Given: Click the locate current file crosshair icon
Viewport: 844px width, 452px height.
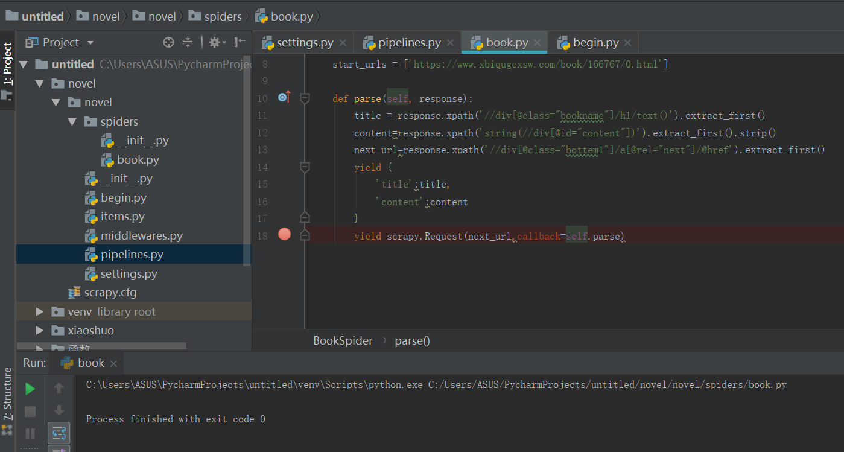Looking at the screenshot, I should click(x=169, y=42).
